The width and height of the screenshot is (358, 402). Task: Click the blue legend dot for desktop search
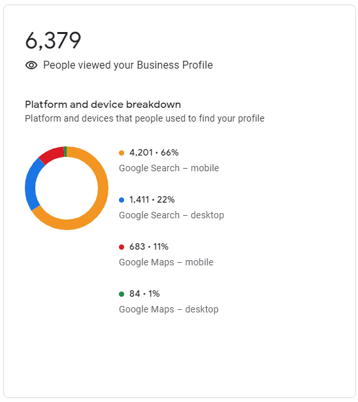pos(122,200)
